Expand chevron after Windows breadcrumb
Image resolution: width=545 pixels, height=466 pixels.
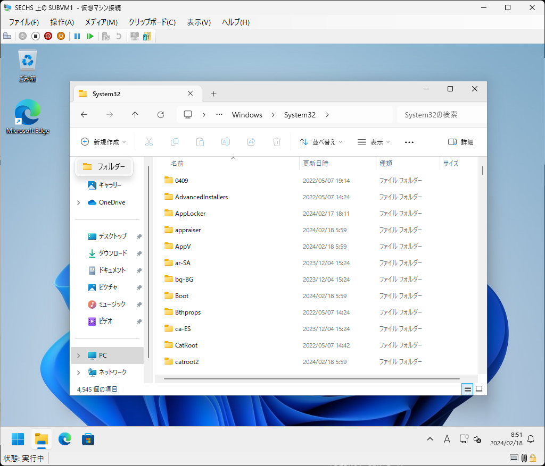click(273, 114)
